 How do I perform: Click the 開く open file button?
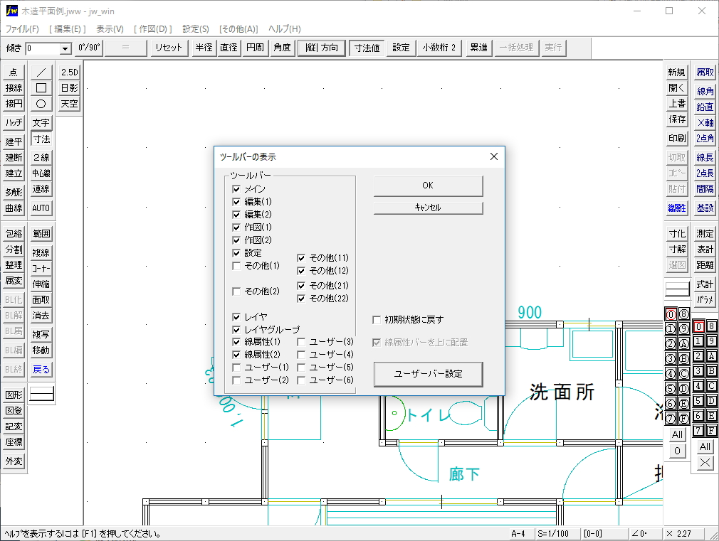coord(677,87)
